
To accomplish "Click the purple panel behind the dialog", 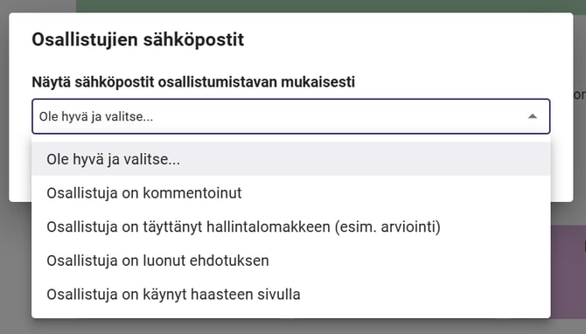I will click(x=568, y=271).
